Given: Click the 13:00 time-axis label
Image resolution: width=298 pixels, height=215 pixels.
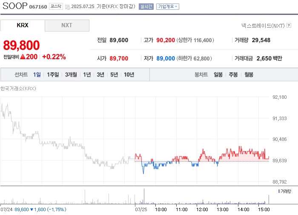Looking at the screenshot, I should (223, 209).
